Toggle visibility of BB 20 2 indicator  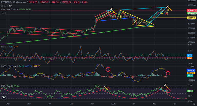pos(11,6)
